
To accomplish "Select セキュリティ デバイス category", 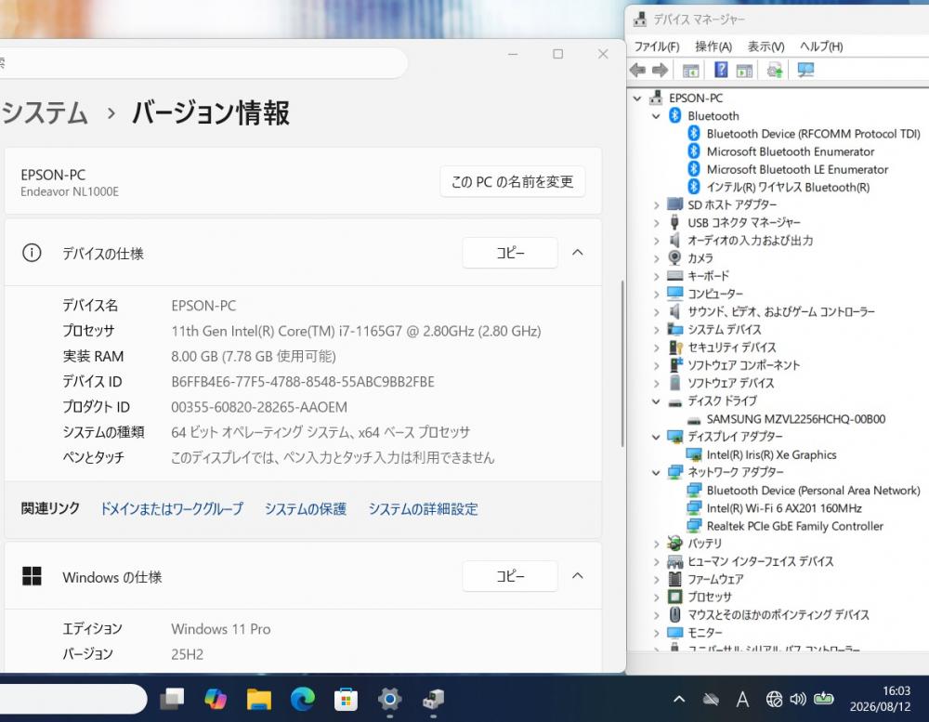I will click(x=732, y=348).
